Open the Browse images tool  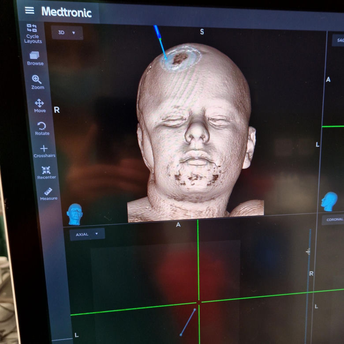coord(35,58)
